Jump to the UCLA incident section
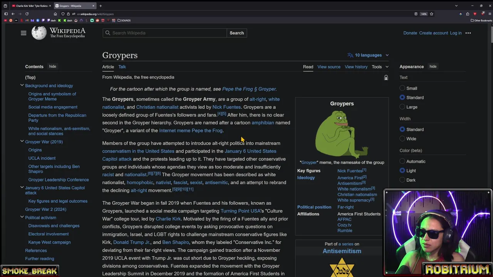Image resolution: width=493 pixels, height=277 pixels. pos(42,158)
